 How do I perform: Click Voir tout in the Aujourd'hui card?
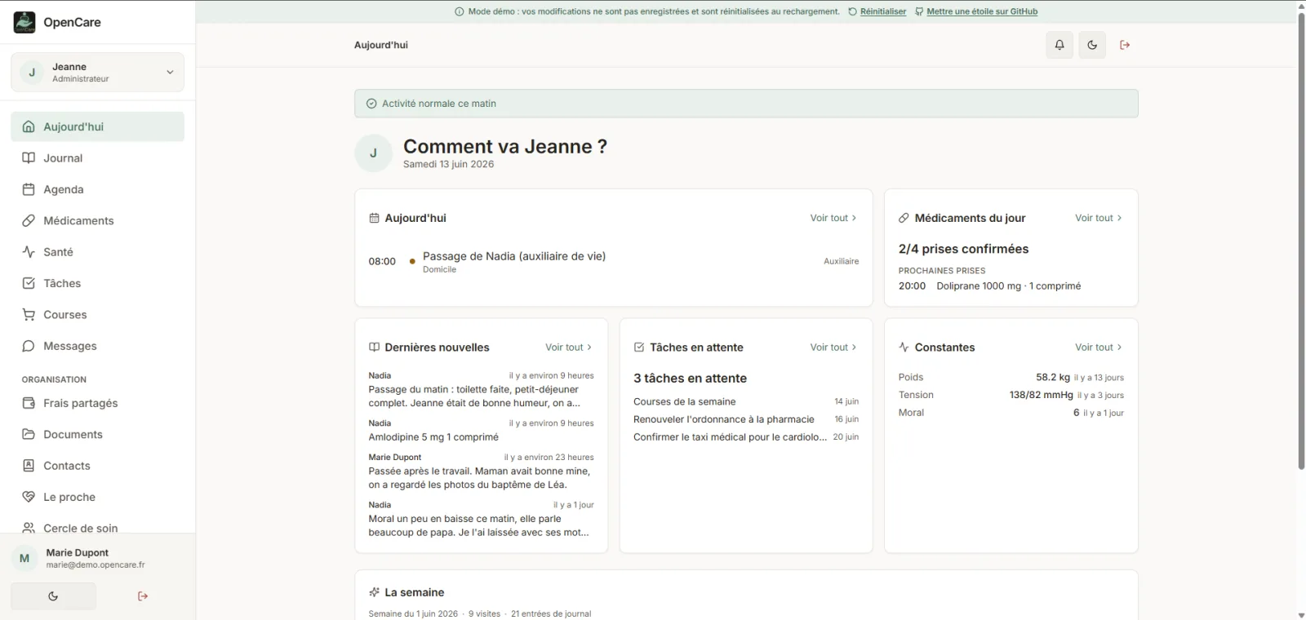point(833,218)
